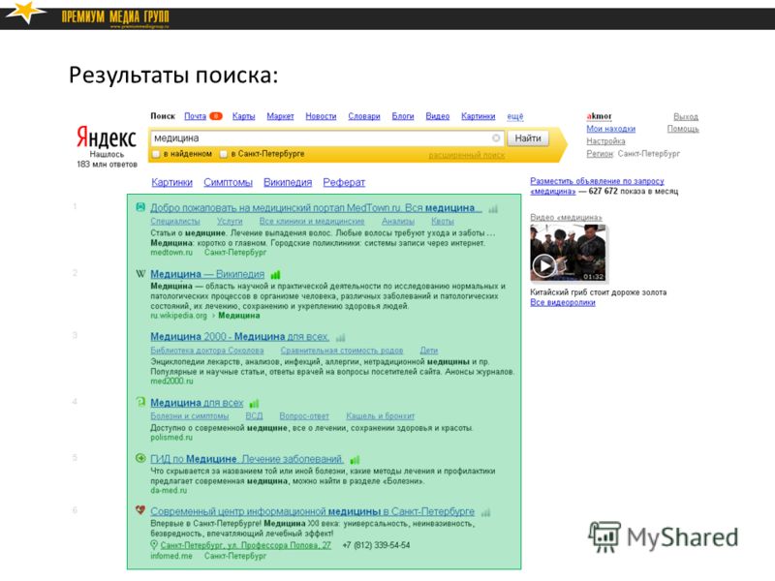Open the Настройка link
The width and height of the screenshot is (775, 581).
click(606, 140)
